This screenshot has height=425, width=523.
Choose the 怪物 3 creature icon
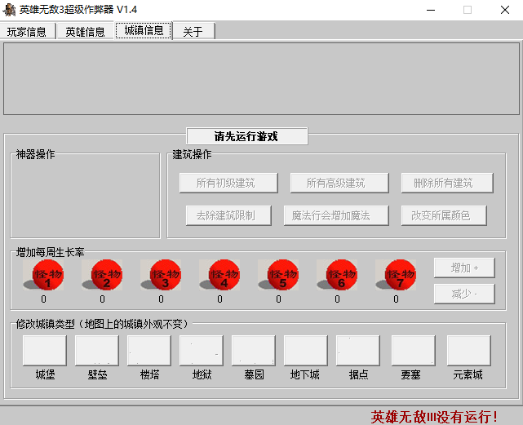(161, 275)
